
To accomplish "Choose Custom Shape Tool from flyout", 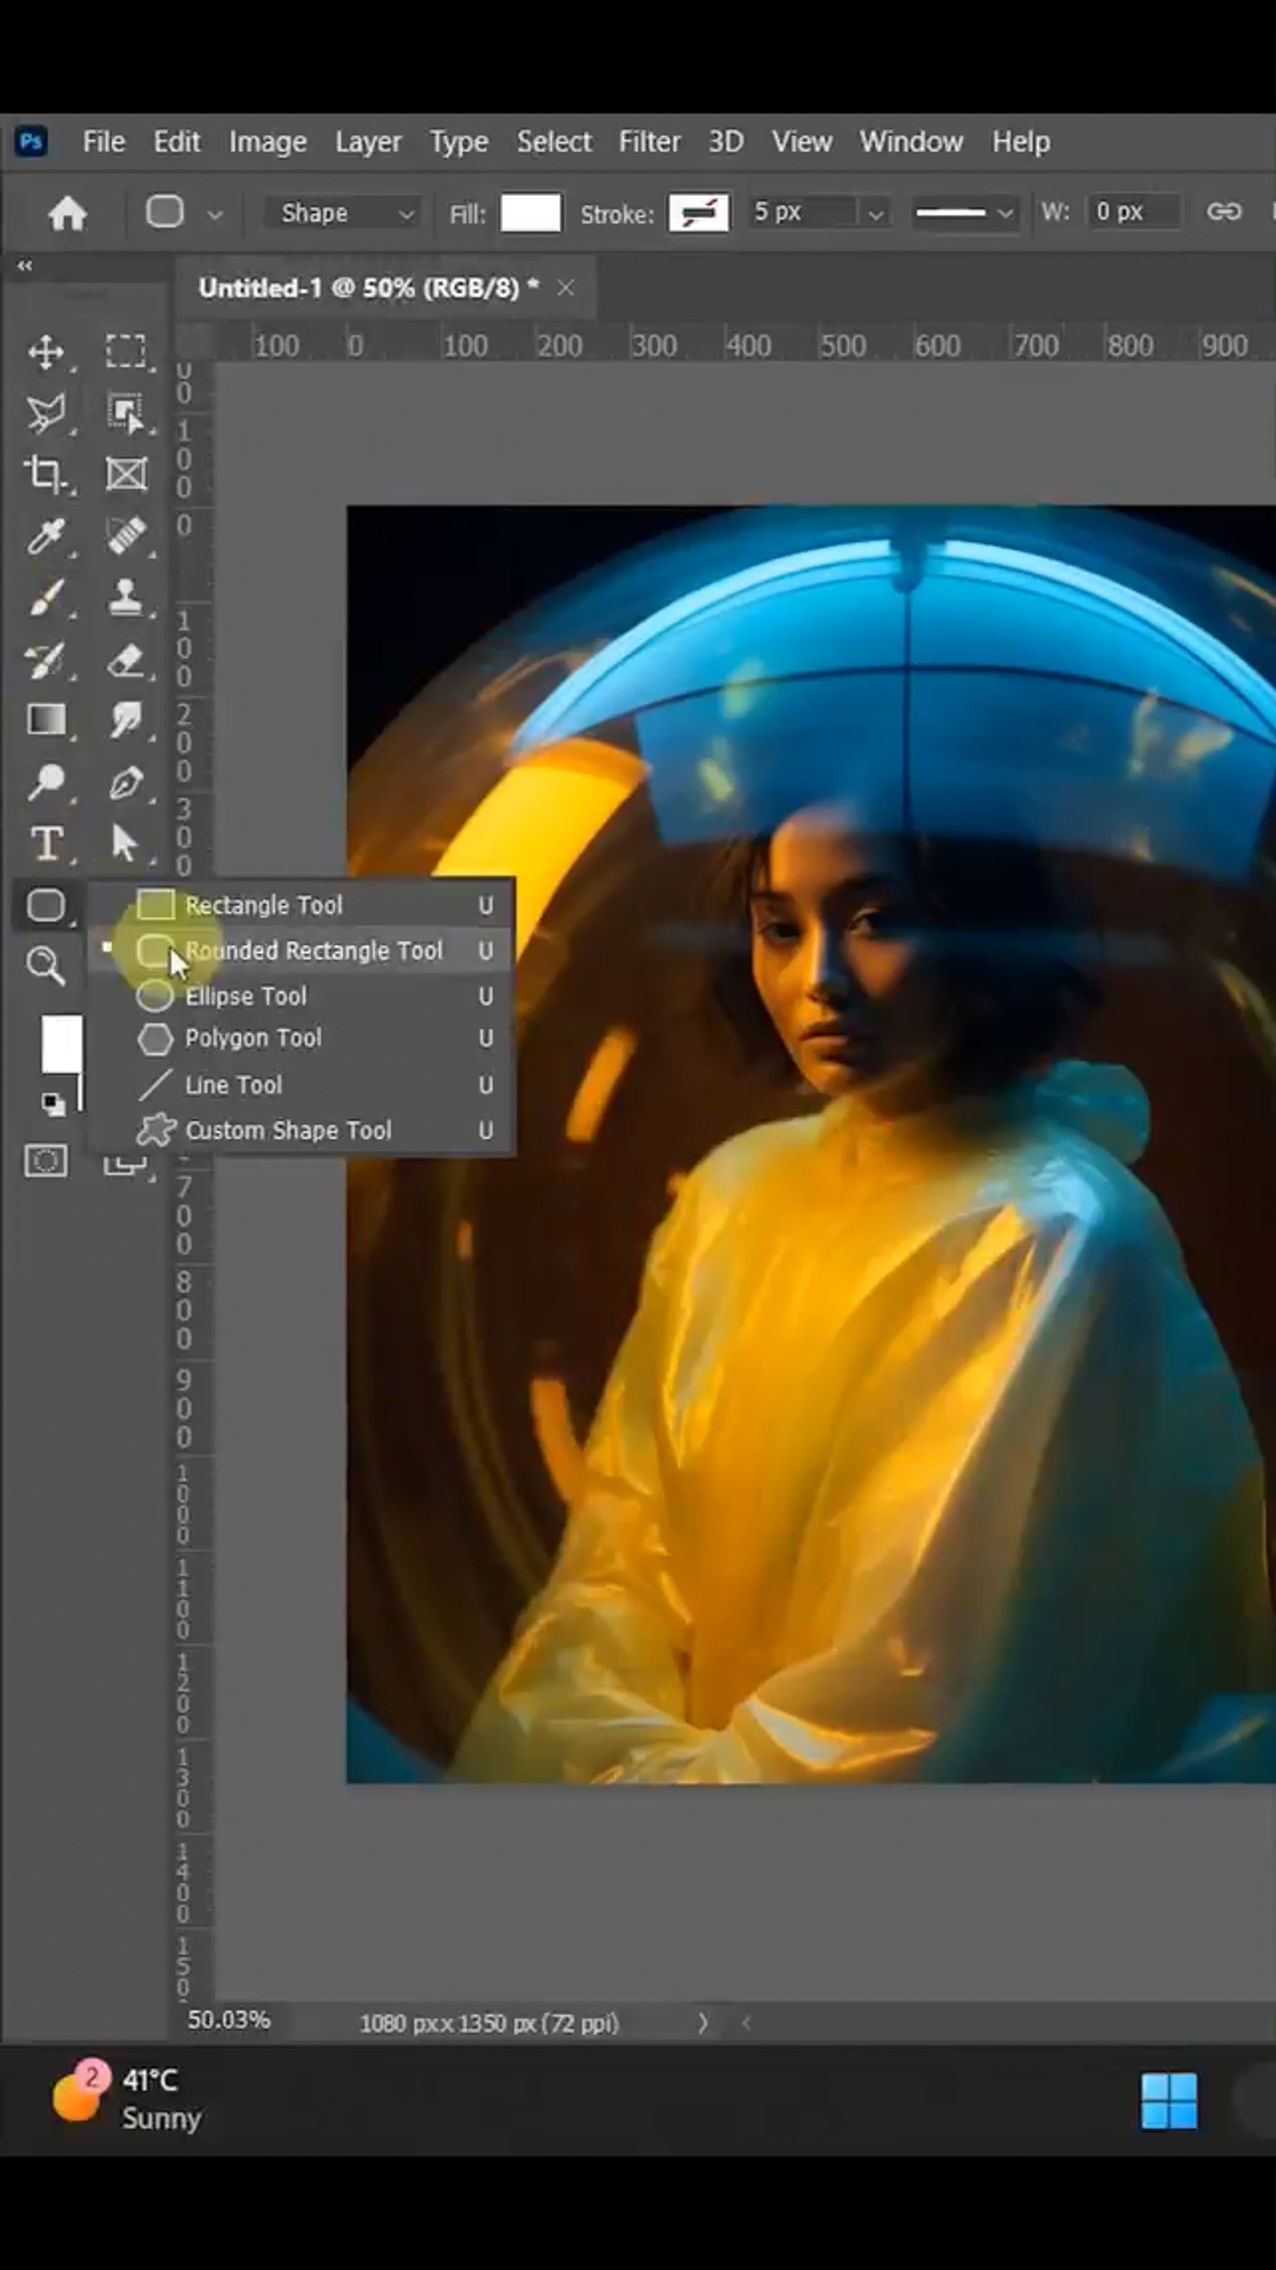I will (300, 1130).
